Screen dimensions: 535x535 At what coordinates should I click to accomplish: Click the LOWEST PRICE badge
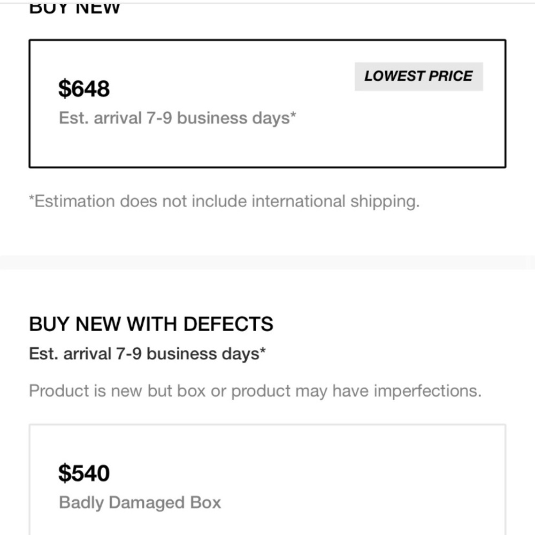pyautogui.click(x=418, y=77)
